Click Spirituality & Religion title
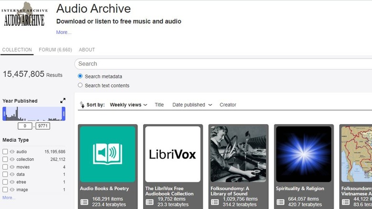The height and width of the screenshot is (209, 372). tap(300, 188)
